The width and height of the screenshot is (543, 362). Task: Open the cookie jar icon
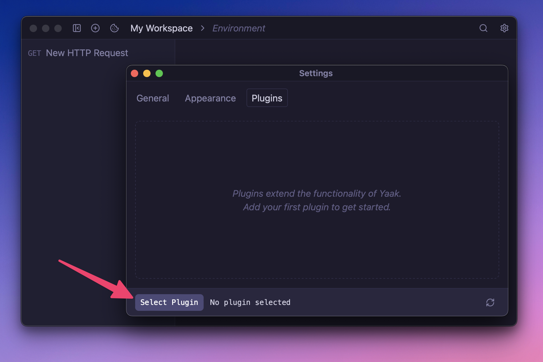click(x=114, y=28)
